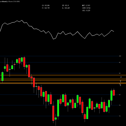The width and height of the screenshot is (126, 126).
Task: Click the '15' label between orange lines
Action: [x=121, y=77]
